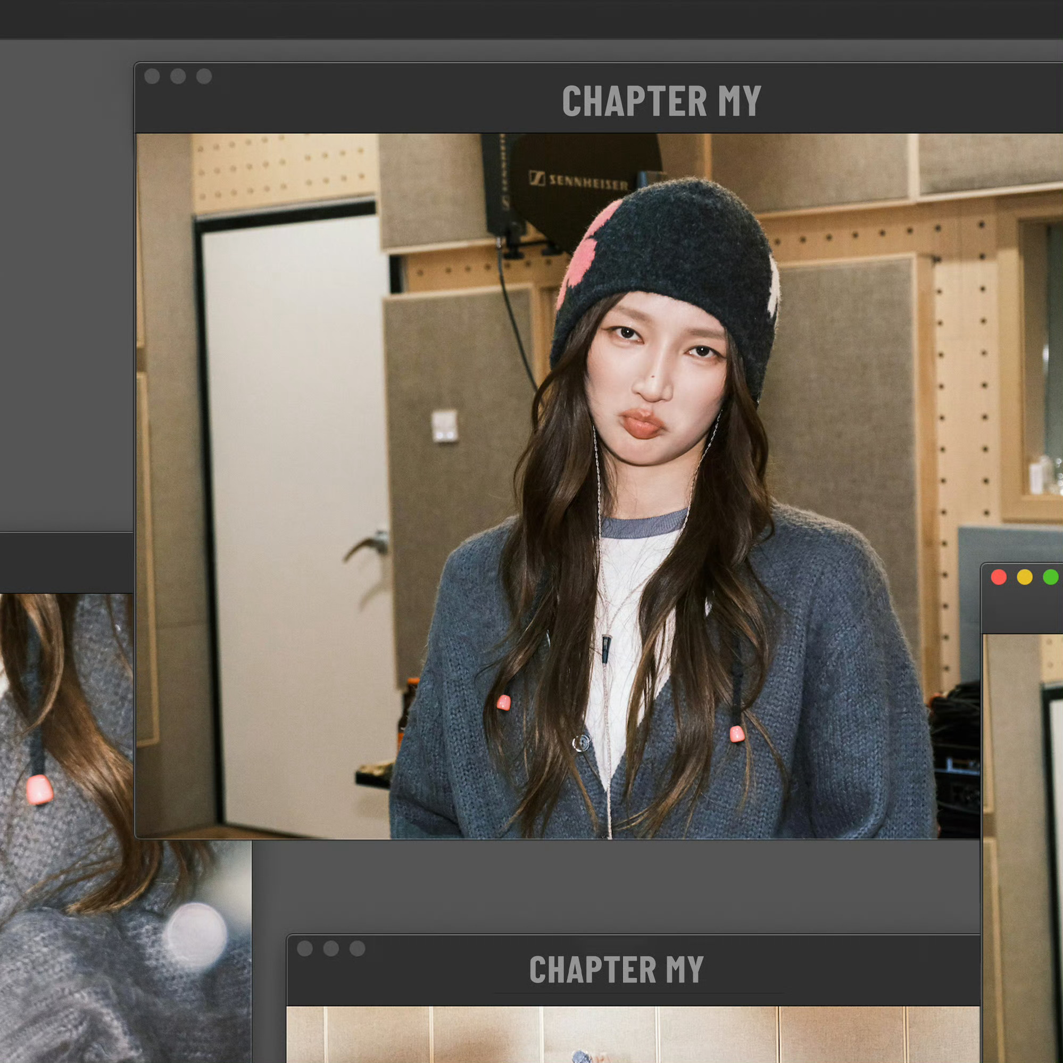This screenshot has width=1063, height=1063.
Task: Close the bottom CHAPTER MY window
Action: 305,948
